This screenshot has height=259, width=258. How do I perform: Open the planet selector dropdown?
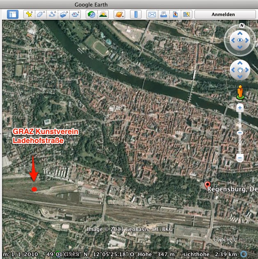[119, 14]
